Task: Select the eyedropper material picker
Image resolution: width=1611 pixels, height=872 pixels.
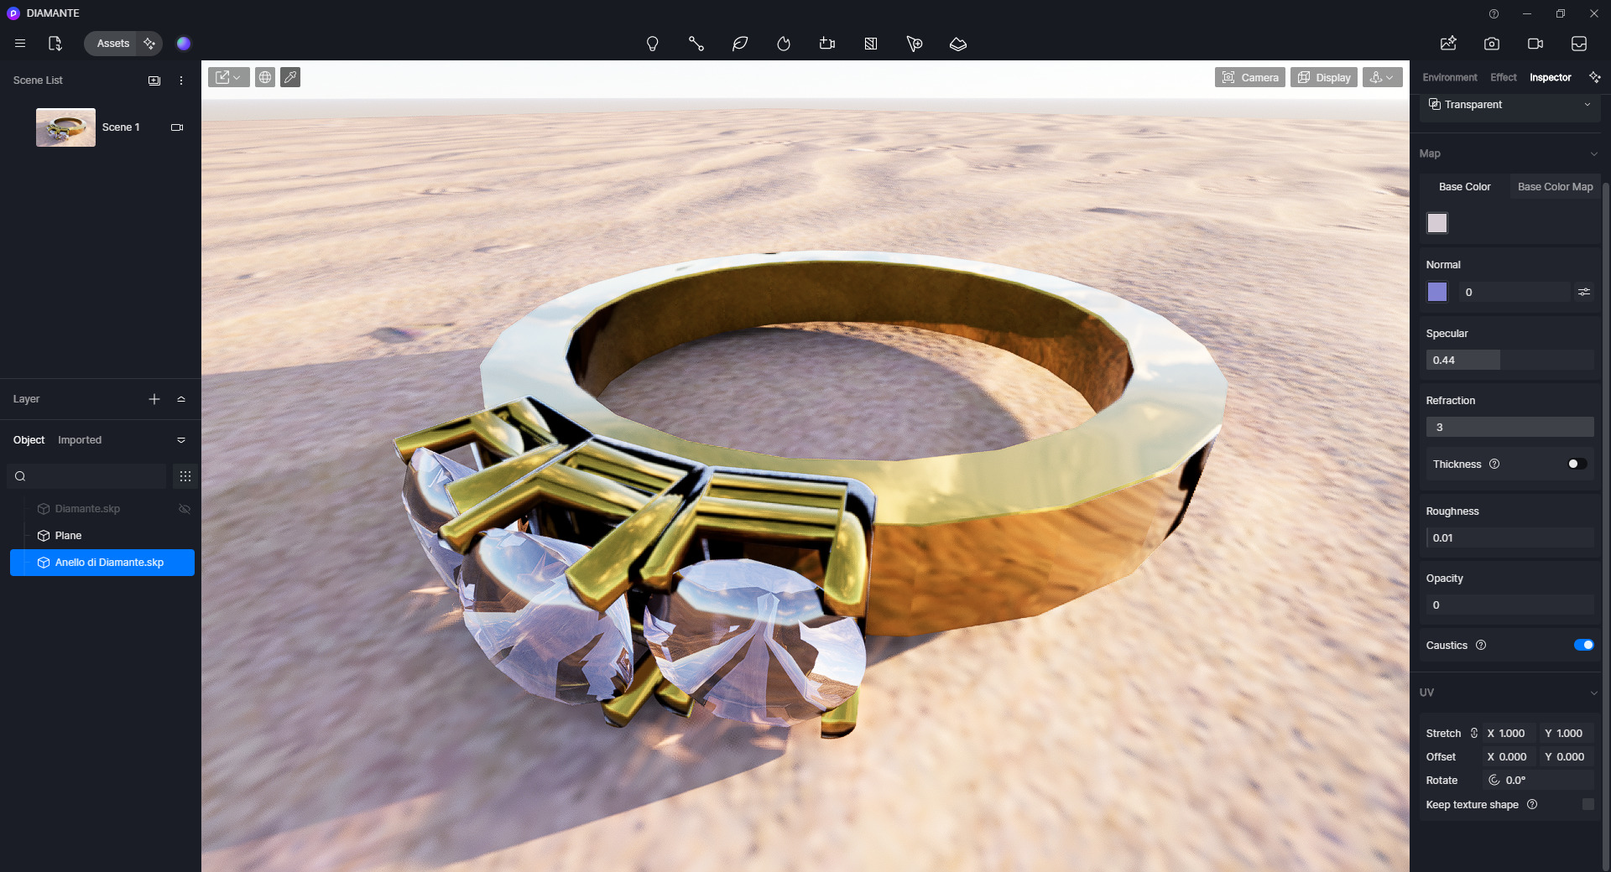Action: point(290,77)
